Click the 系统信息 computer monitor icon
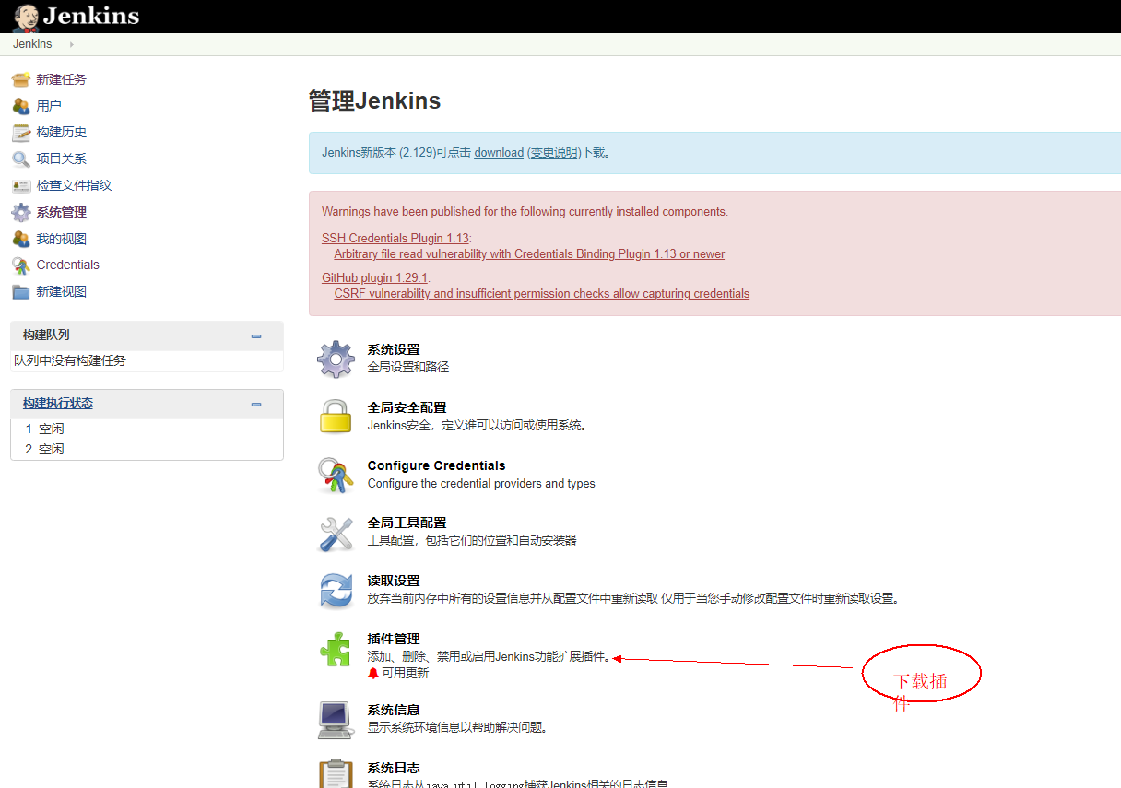 336,720
